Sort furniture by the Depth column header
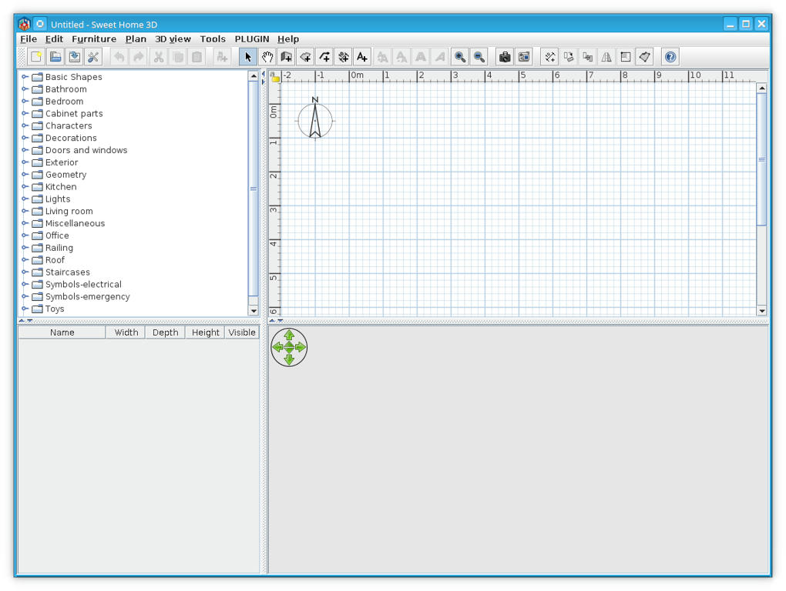 [x=166, y=332]
